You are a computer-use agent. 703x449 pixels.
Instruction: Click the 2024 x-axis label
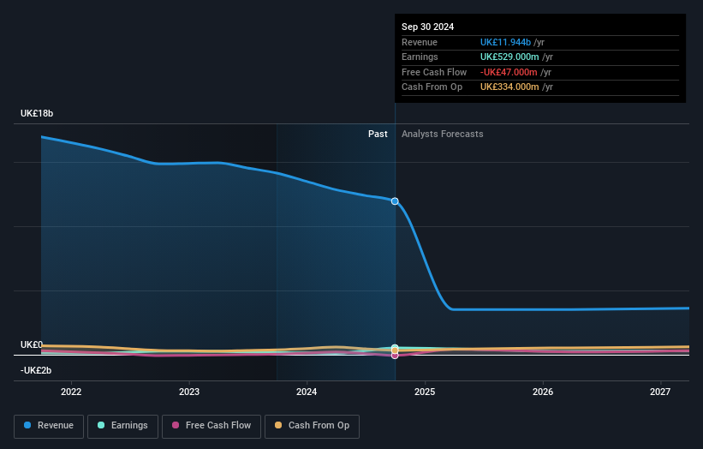click(x=307, y=392)
